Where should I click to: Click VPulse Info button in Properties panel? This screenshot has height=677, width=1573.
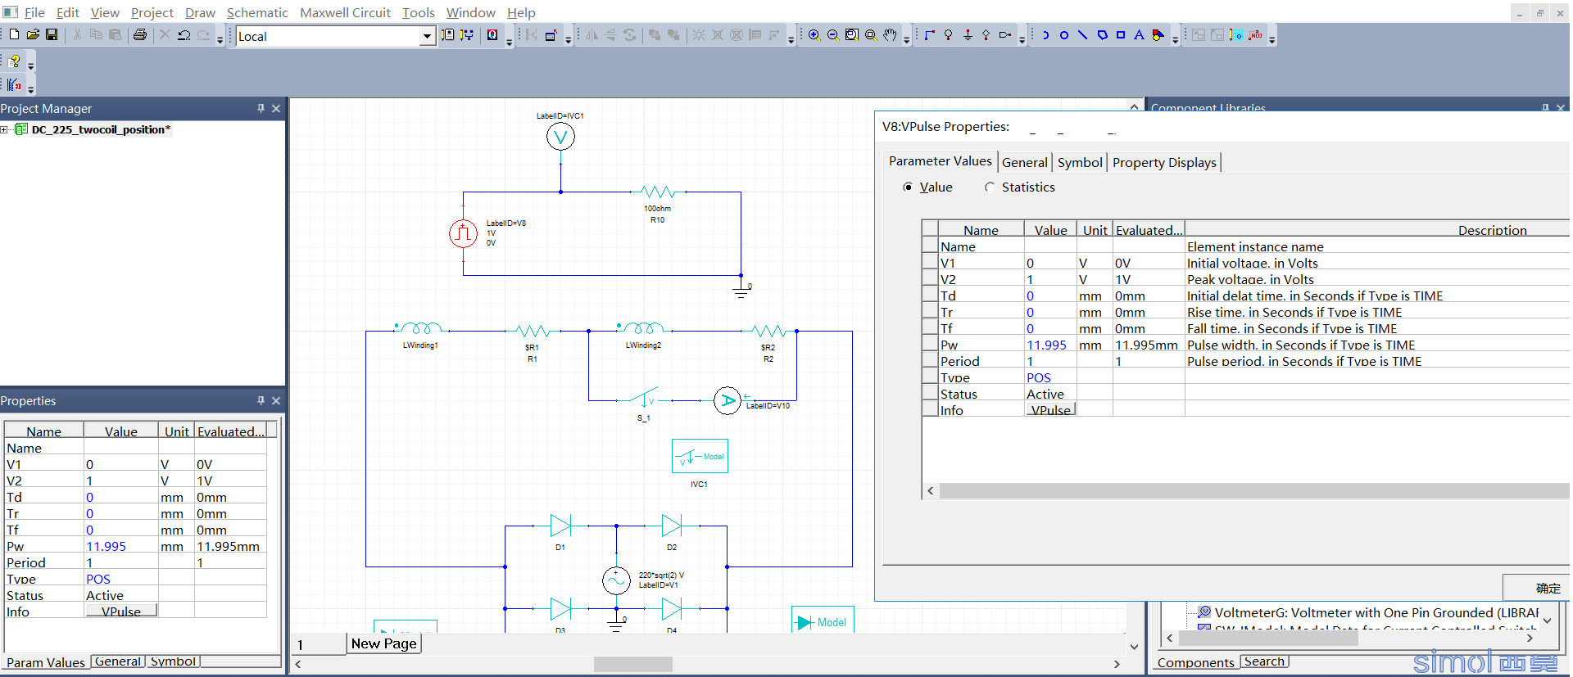tap(121, 612)
